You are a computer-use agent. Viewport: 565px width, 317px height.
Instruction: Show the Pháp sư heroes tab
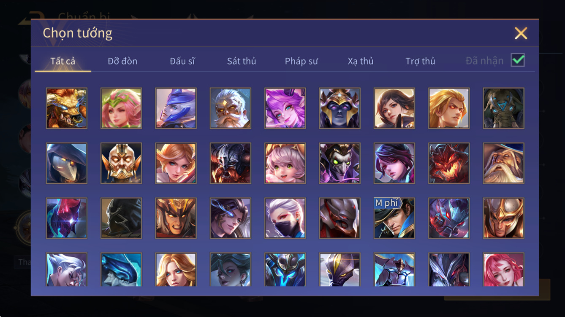pyautogui.click(x=301, y=61)
